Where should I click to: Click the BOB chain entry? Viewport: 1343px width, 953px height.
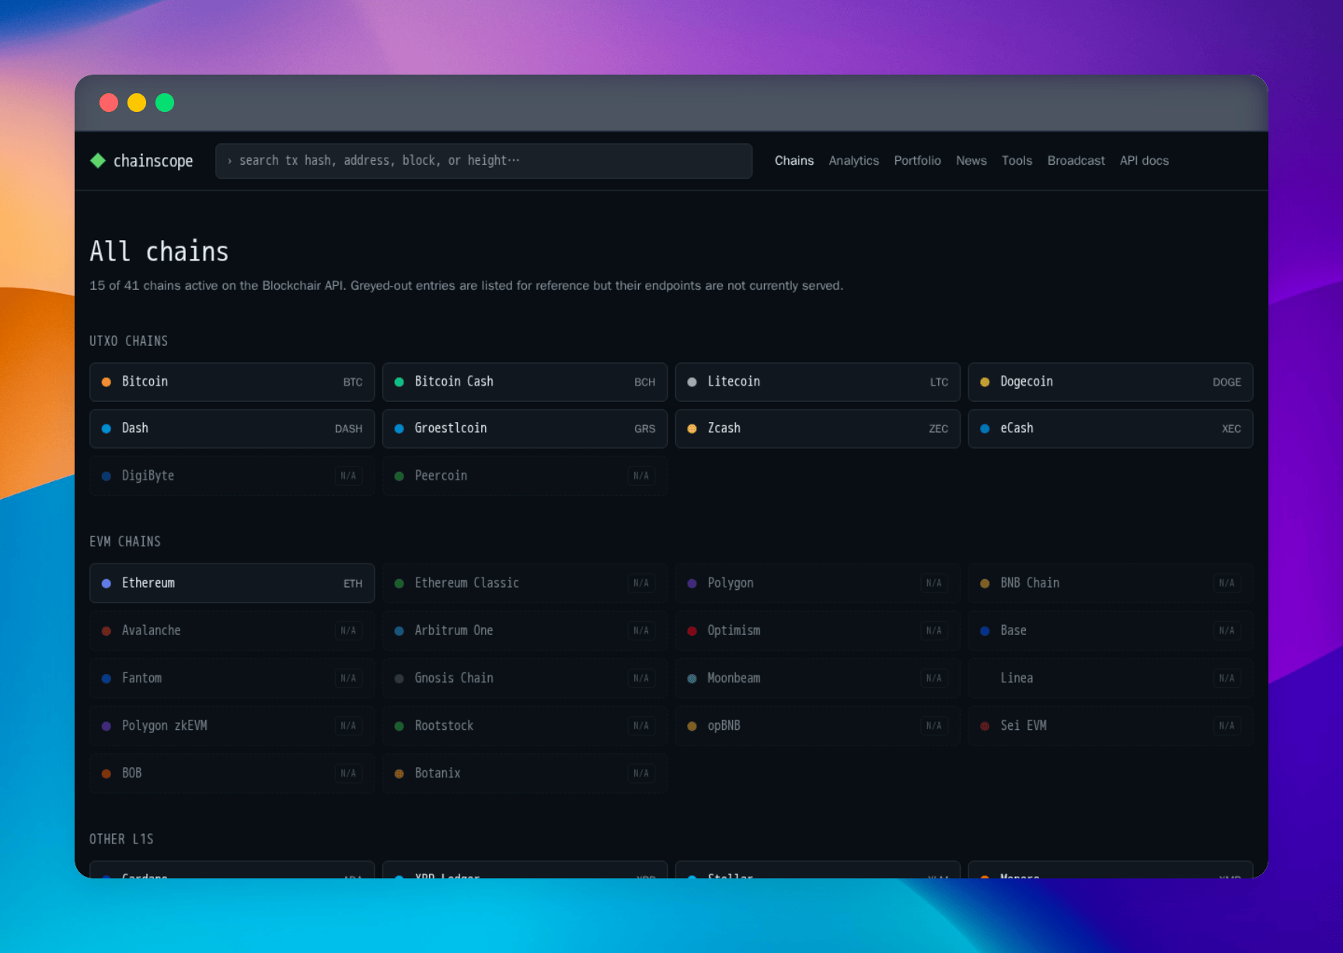tap(232, 773)
